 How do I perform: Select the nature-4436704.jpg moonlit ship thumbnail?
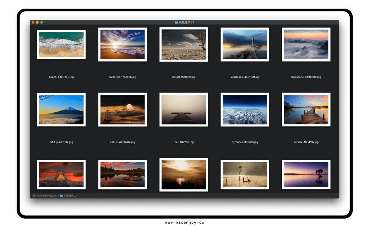[x=122, y=109]
